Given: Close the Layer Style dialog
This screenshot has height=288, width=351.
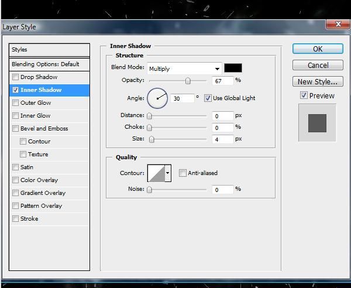Looking at the screenshot, I should [x=338, y=24].
